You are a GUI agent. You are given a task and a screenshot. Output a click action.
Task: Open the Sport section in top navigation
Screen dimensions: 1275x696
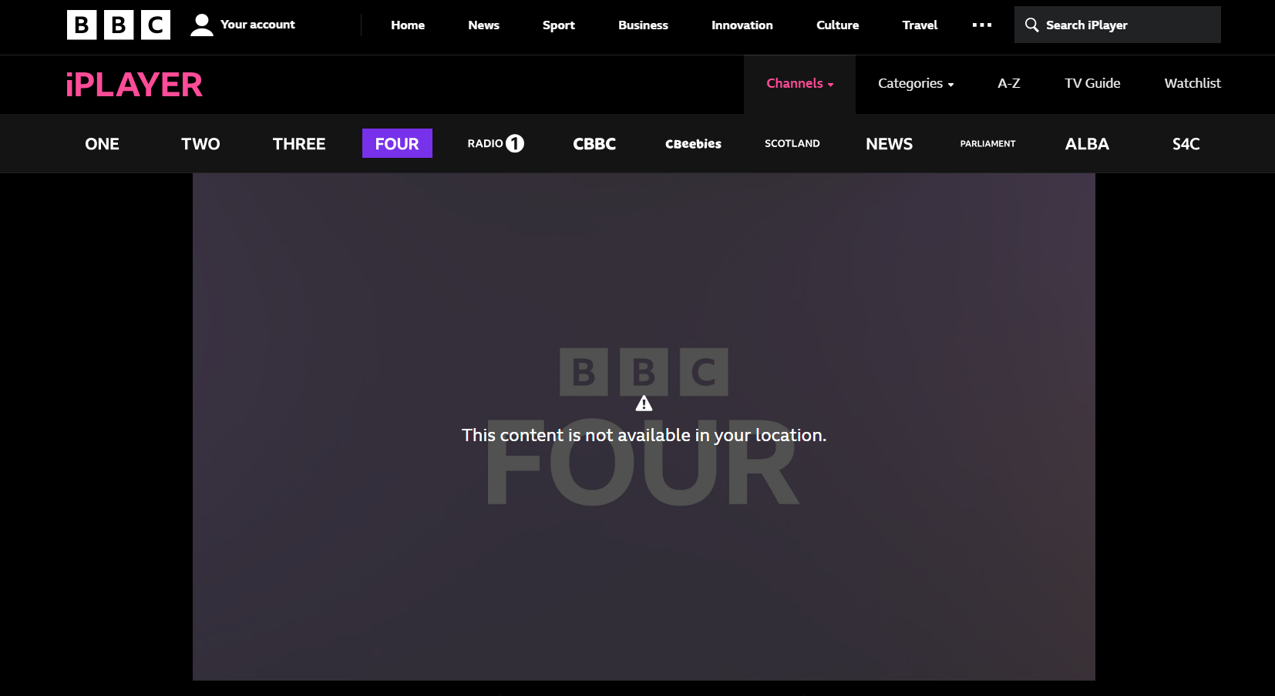point(558,25)
